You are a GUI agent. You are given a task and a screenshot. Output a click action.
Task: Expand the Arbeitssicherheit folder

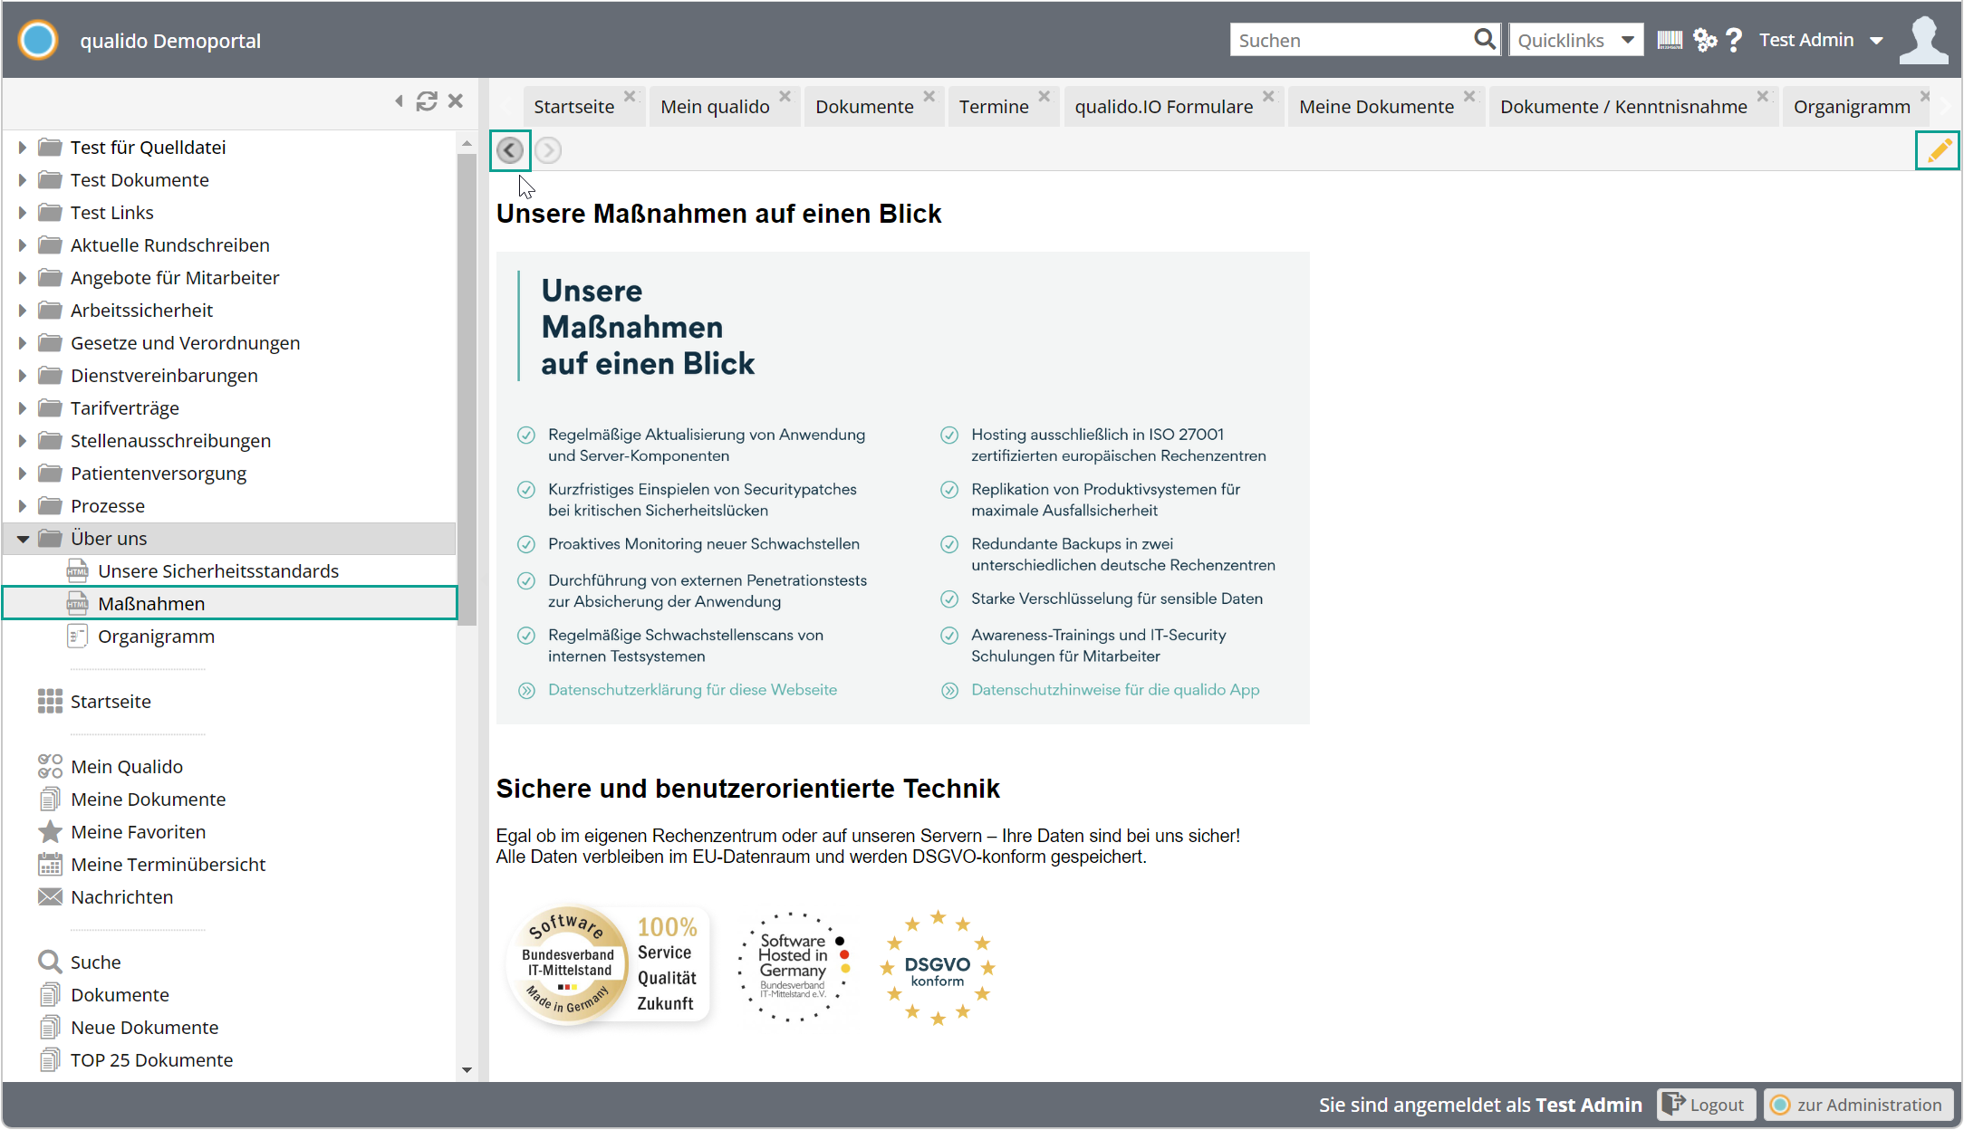[23, 311]
